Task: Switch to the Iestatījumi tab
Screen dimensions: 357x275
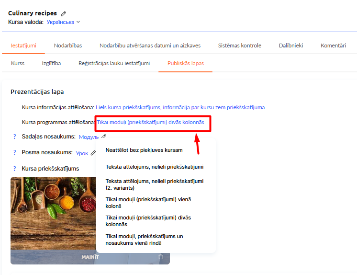Action: click(x=23, y=46)
